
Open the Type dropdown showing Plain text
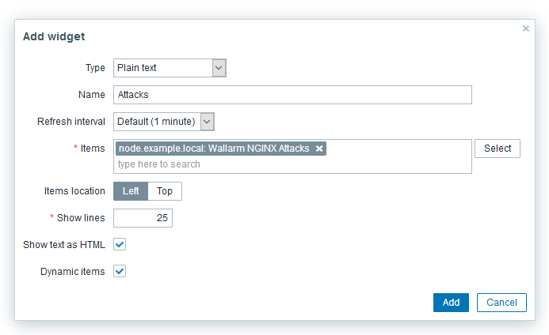click(170, 68)
